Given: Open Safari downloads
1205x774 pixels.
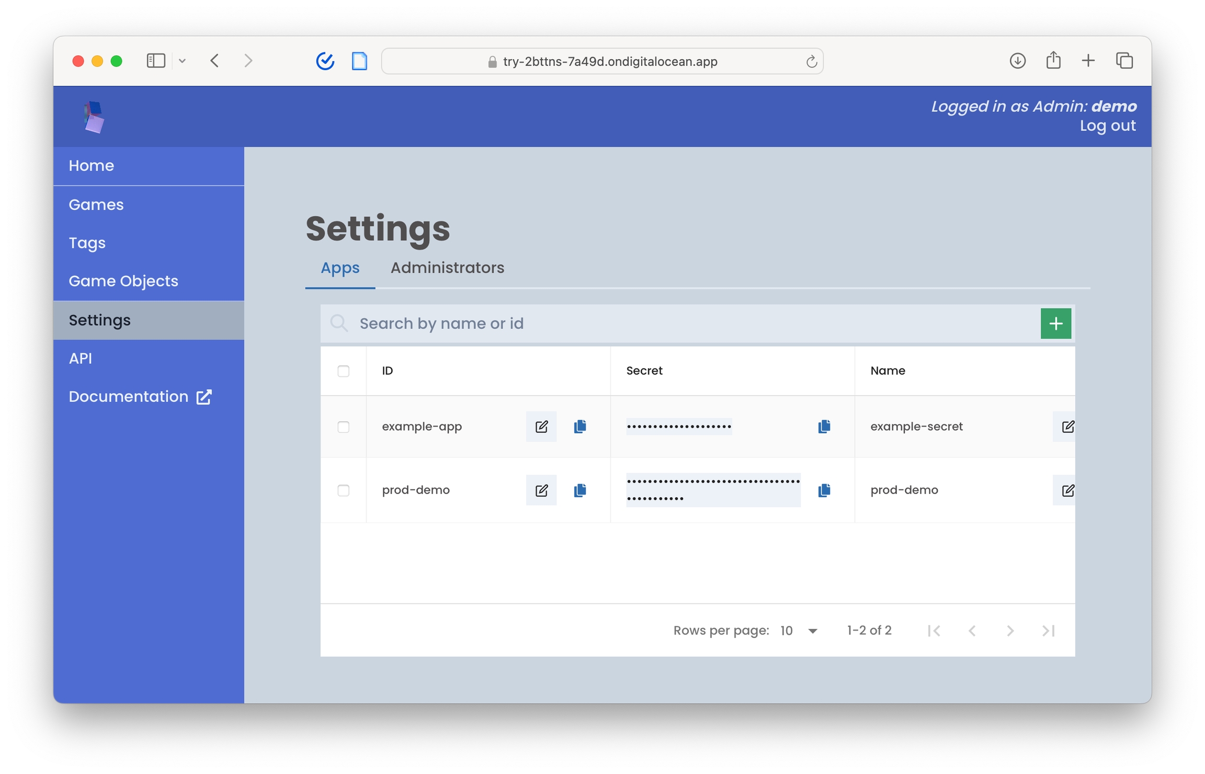Looking at the screenshot, I should 1017,61.
